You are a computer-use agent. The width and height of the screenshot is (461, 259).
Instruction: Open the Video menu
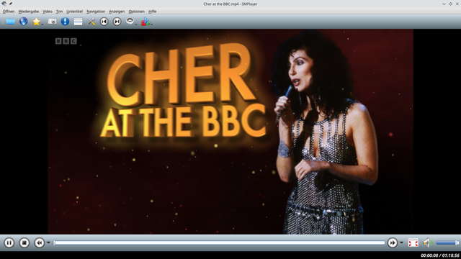coord(48,12)
